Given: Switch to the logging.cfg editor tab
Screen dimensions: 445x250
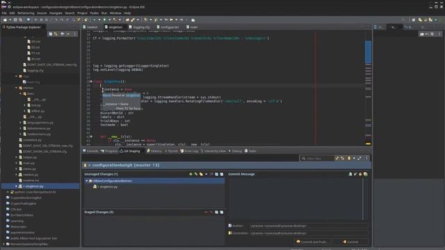Looking at the screenshot, I should pyautogui.click(x=139, y=27).
